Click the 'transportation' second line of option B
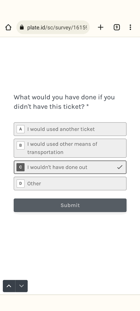 [45, 152]
